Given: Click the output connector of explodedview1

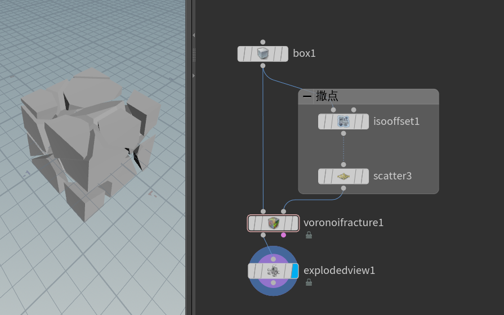Looking at the screenshot, I should 273,283.
